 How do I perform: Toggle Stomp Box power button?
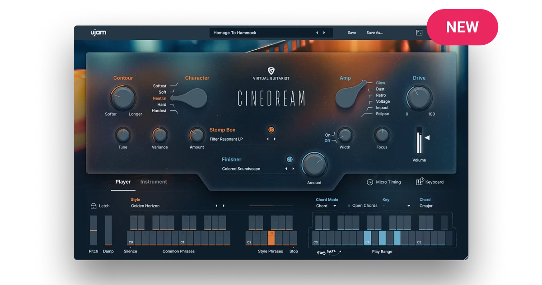[271, 129]
